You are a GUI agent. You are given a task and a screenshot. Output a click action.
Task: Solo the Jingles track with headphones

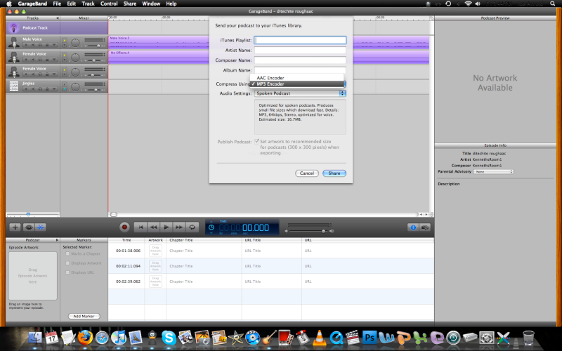pos(40,89)
